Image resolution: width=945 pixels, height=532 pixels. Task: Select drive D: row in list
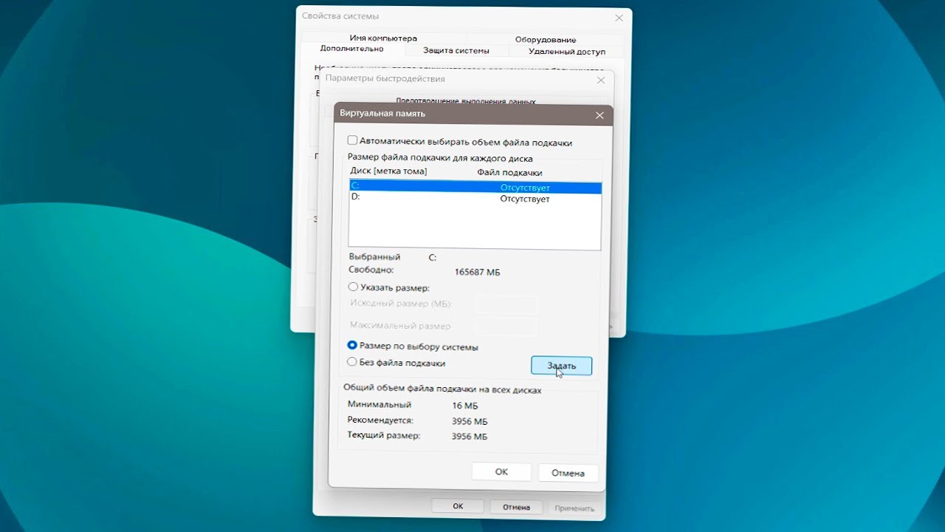475,198
